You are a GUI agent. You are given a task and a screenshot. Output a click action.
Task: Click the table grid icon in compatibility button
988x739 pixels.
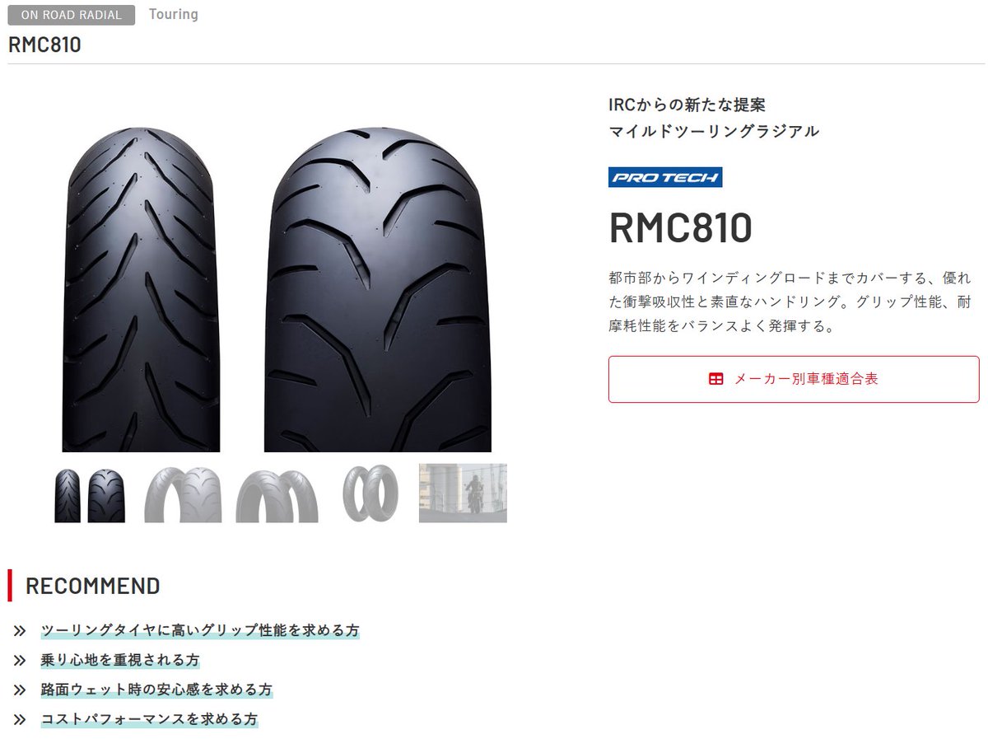(715, 379)
